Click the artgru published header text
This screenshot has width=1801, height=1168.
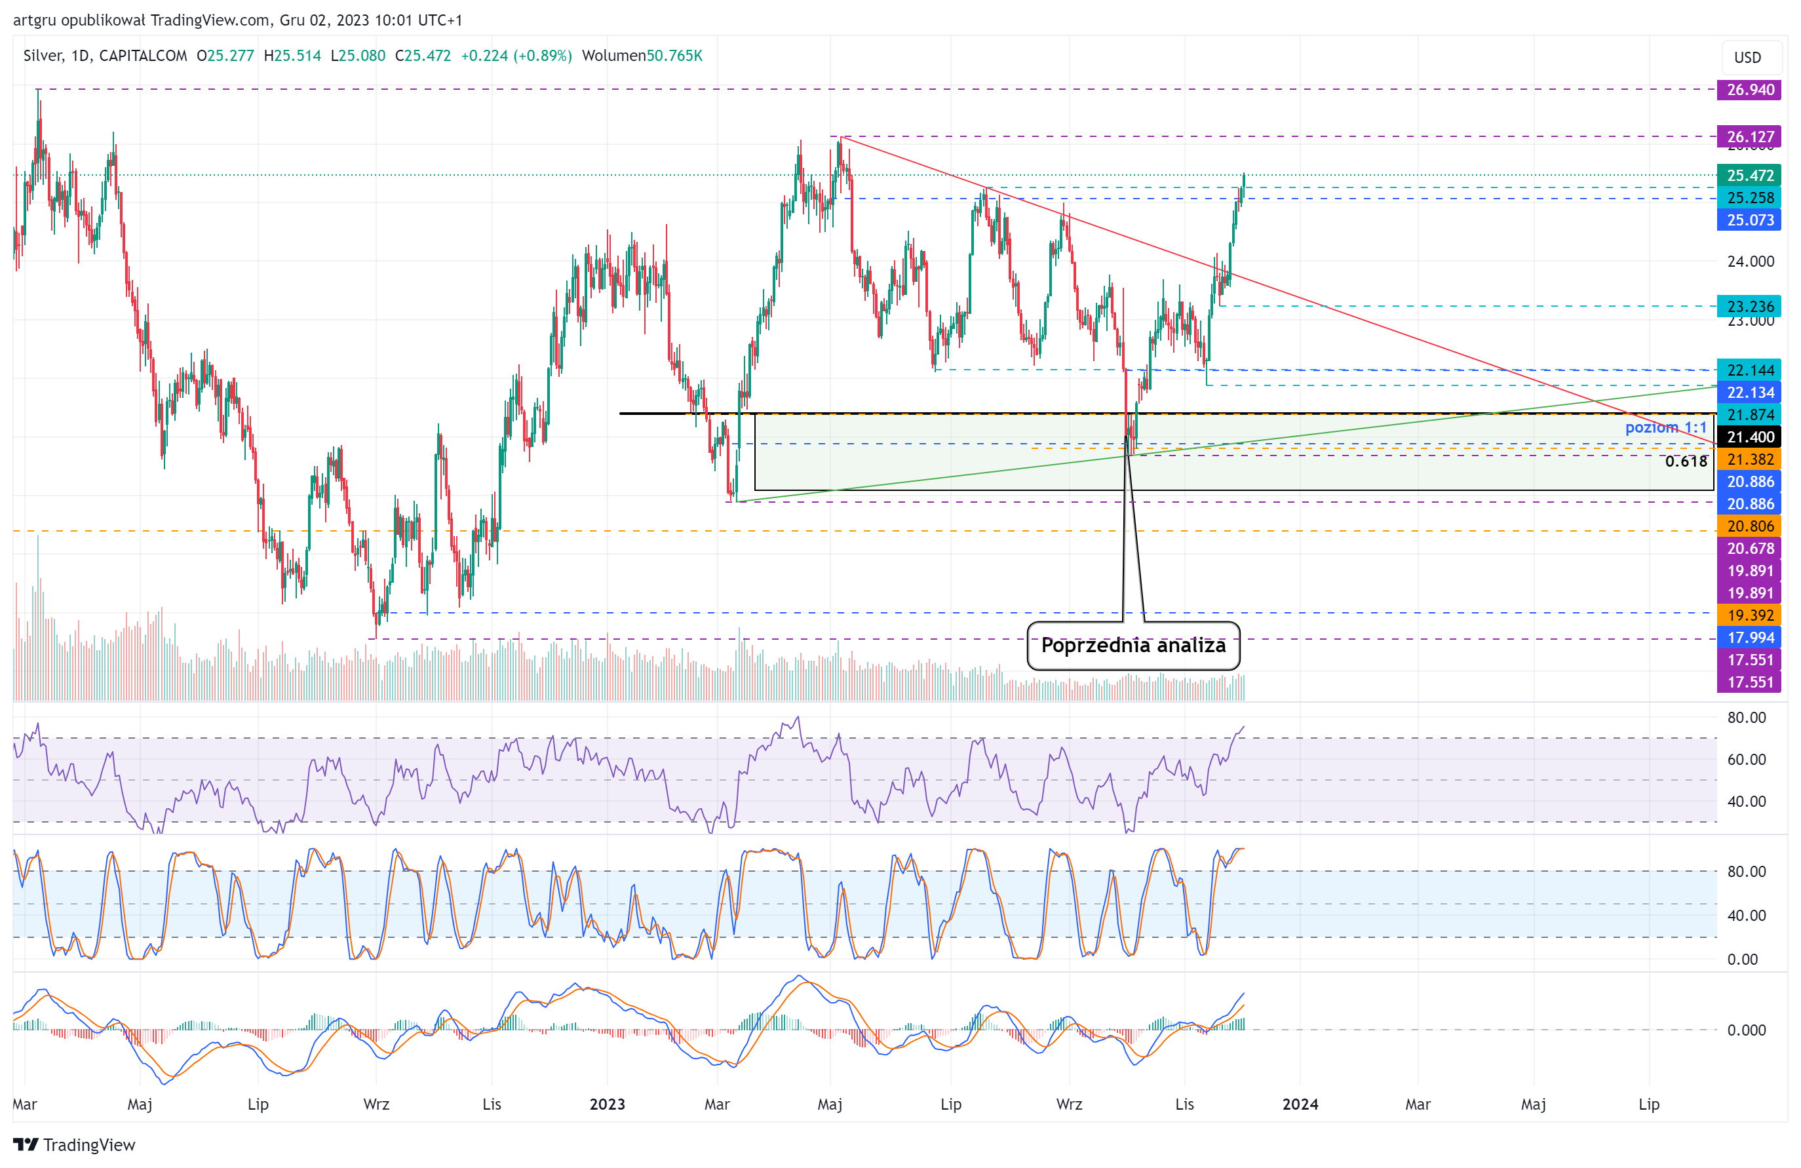tap(238, 20)
